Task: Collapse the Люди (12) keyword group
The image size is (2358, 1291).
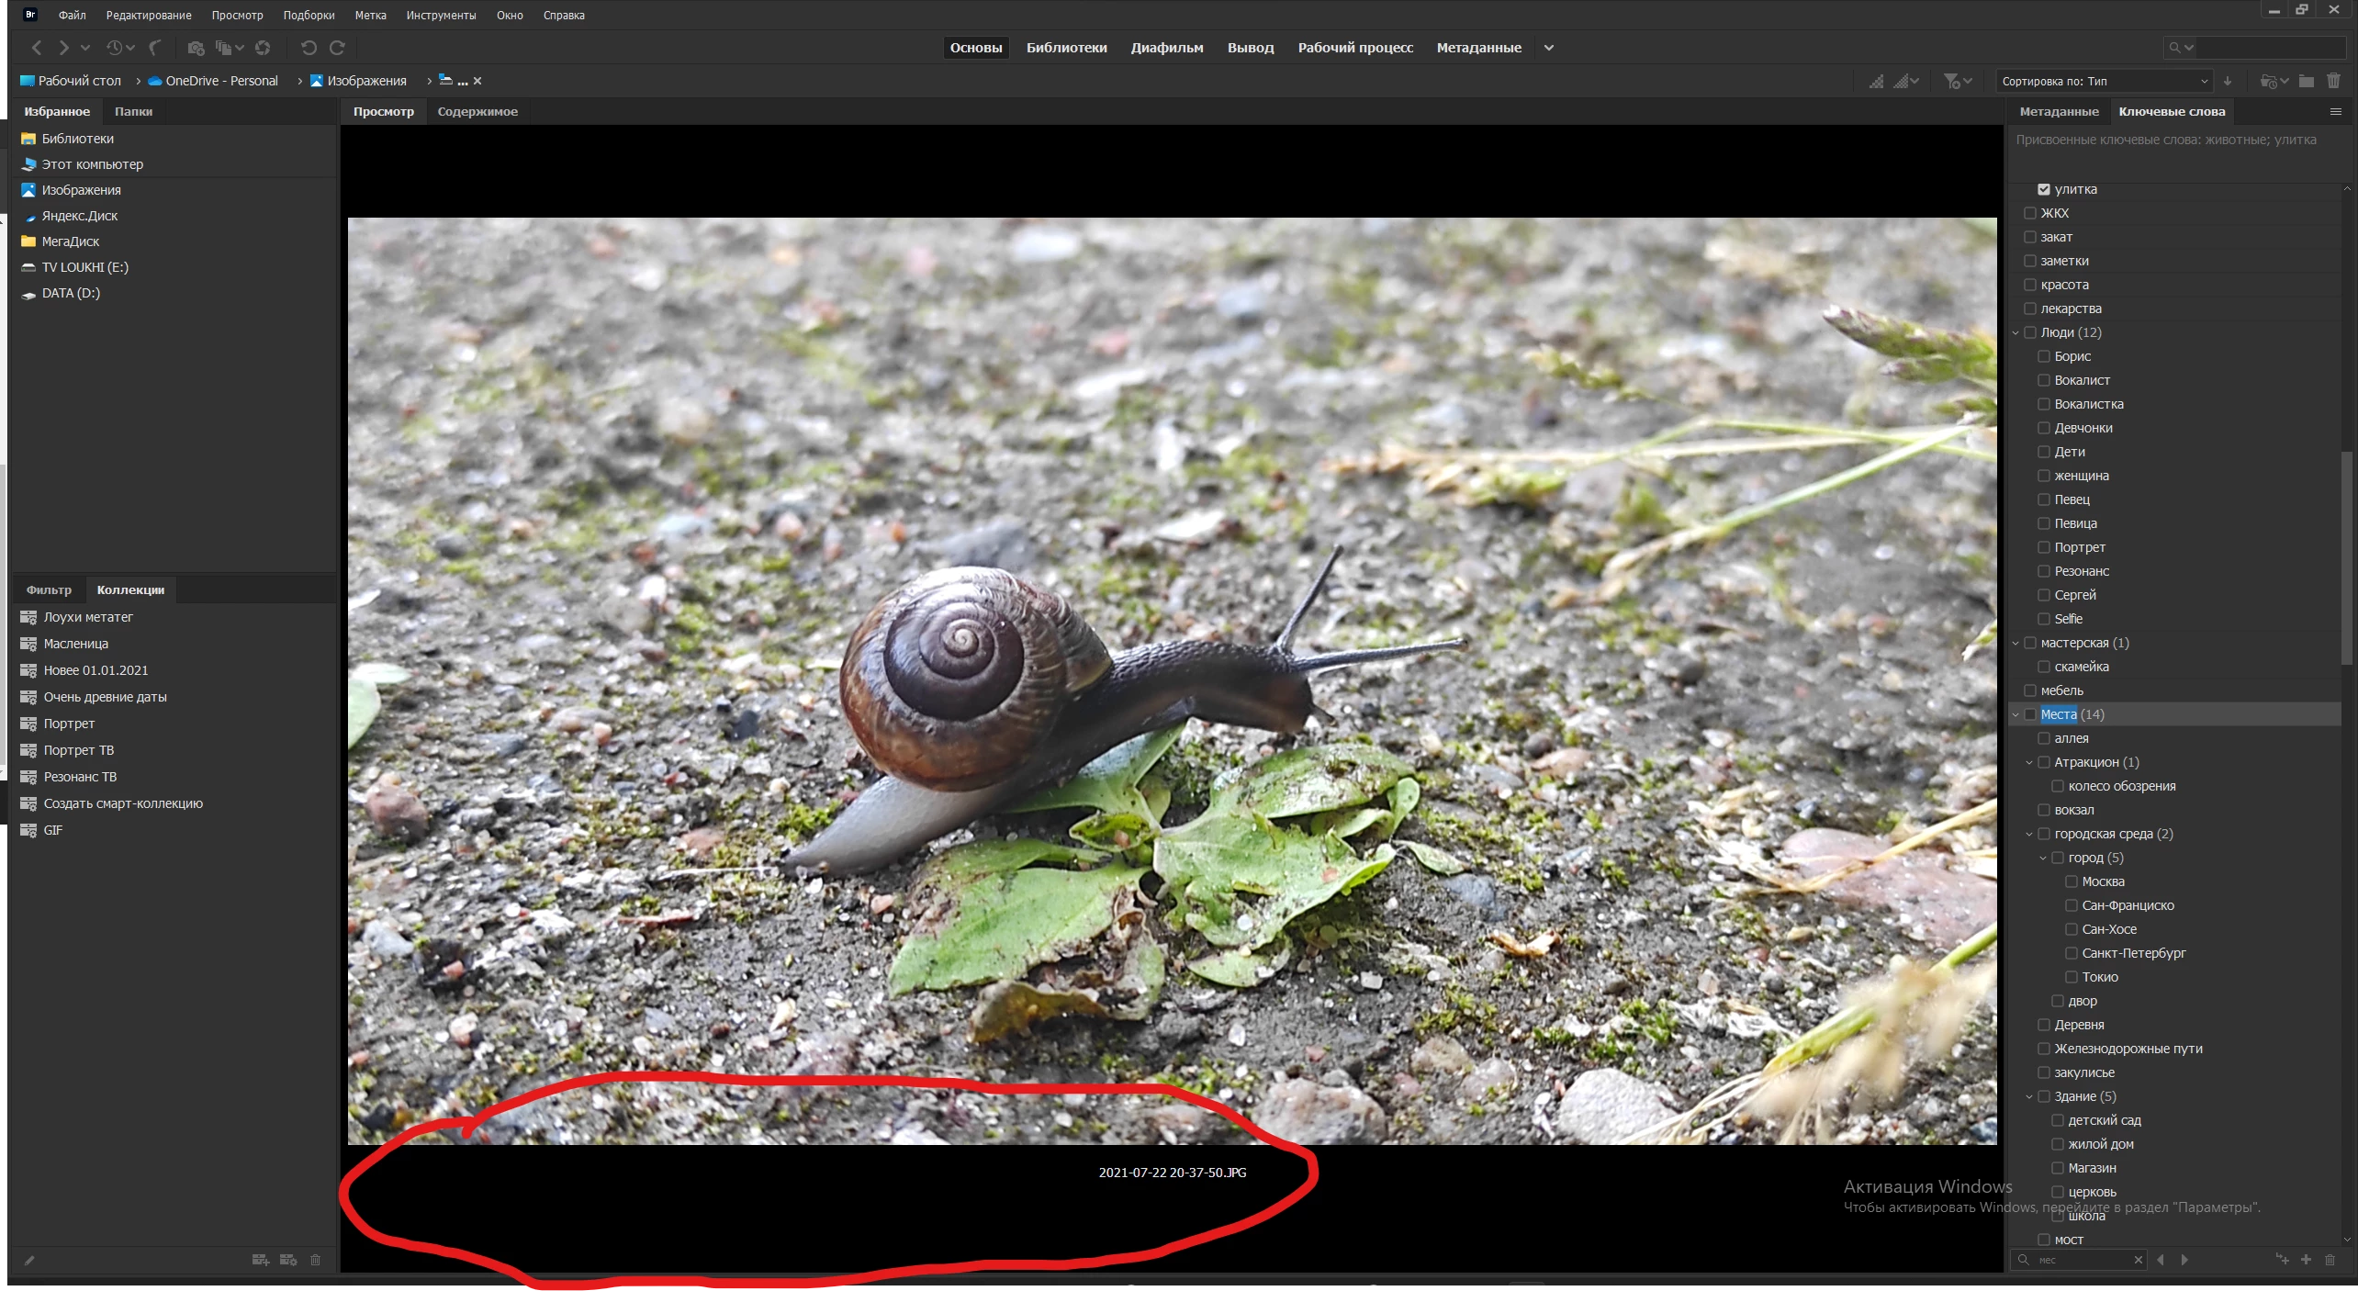Action: click(2016, 332)
